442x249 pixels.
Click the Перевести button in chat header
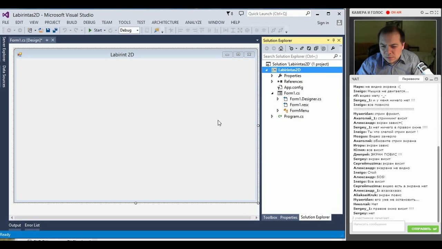click(411, 79)
